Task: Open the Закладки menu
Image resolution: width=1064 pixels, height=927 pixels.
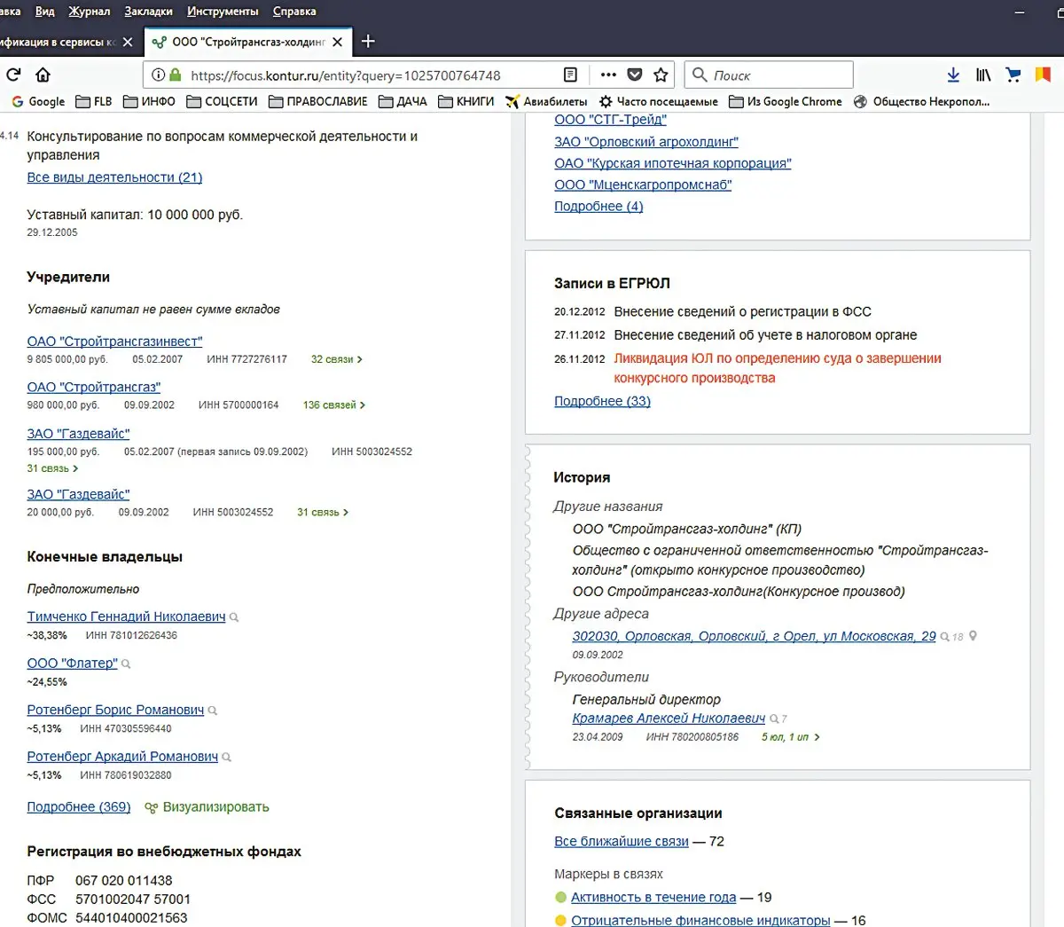Action: point(148,12)
